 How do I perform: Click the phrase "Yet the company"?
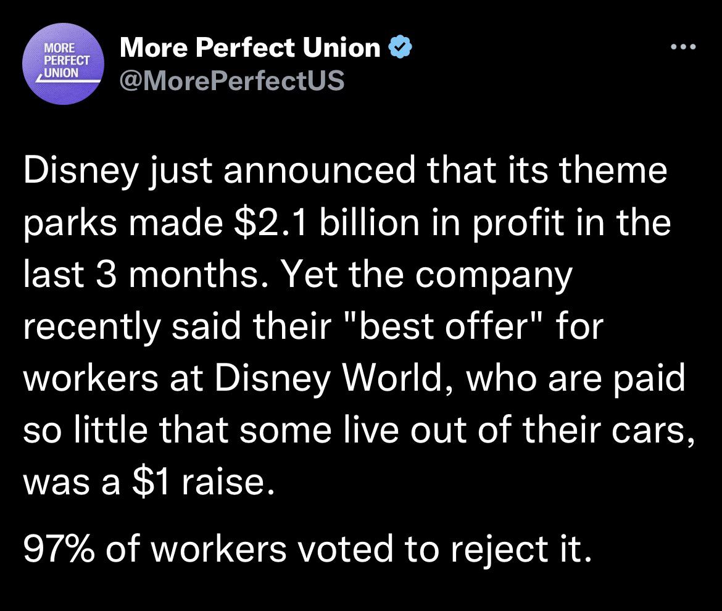coord(426,276)
